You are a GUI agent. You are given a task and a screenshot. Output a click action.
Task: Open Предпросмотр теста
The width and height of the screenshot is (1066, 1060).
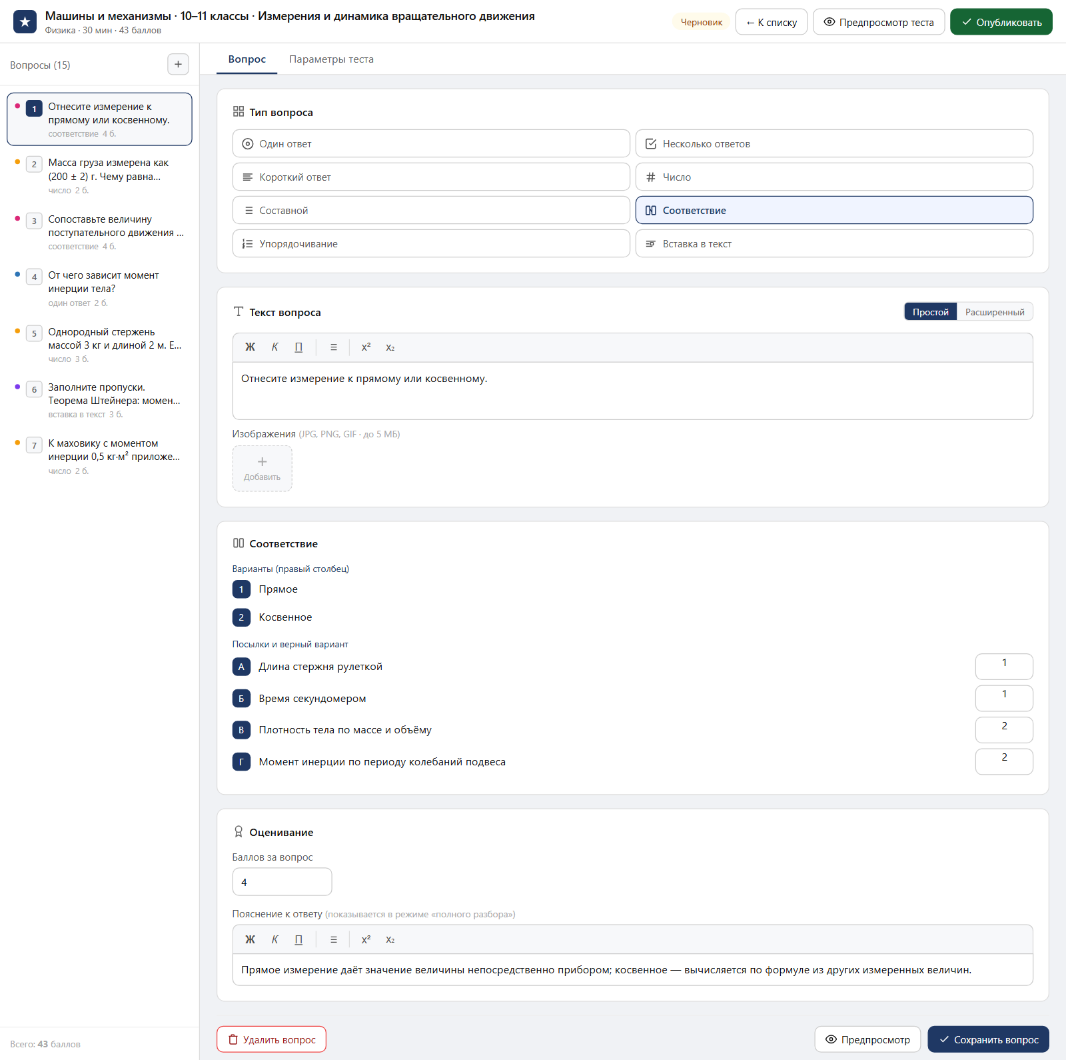(879, 22)
